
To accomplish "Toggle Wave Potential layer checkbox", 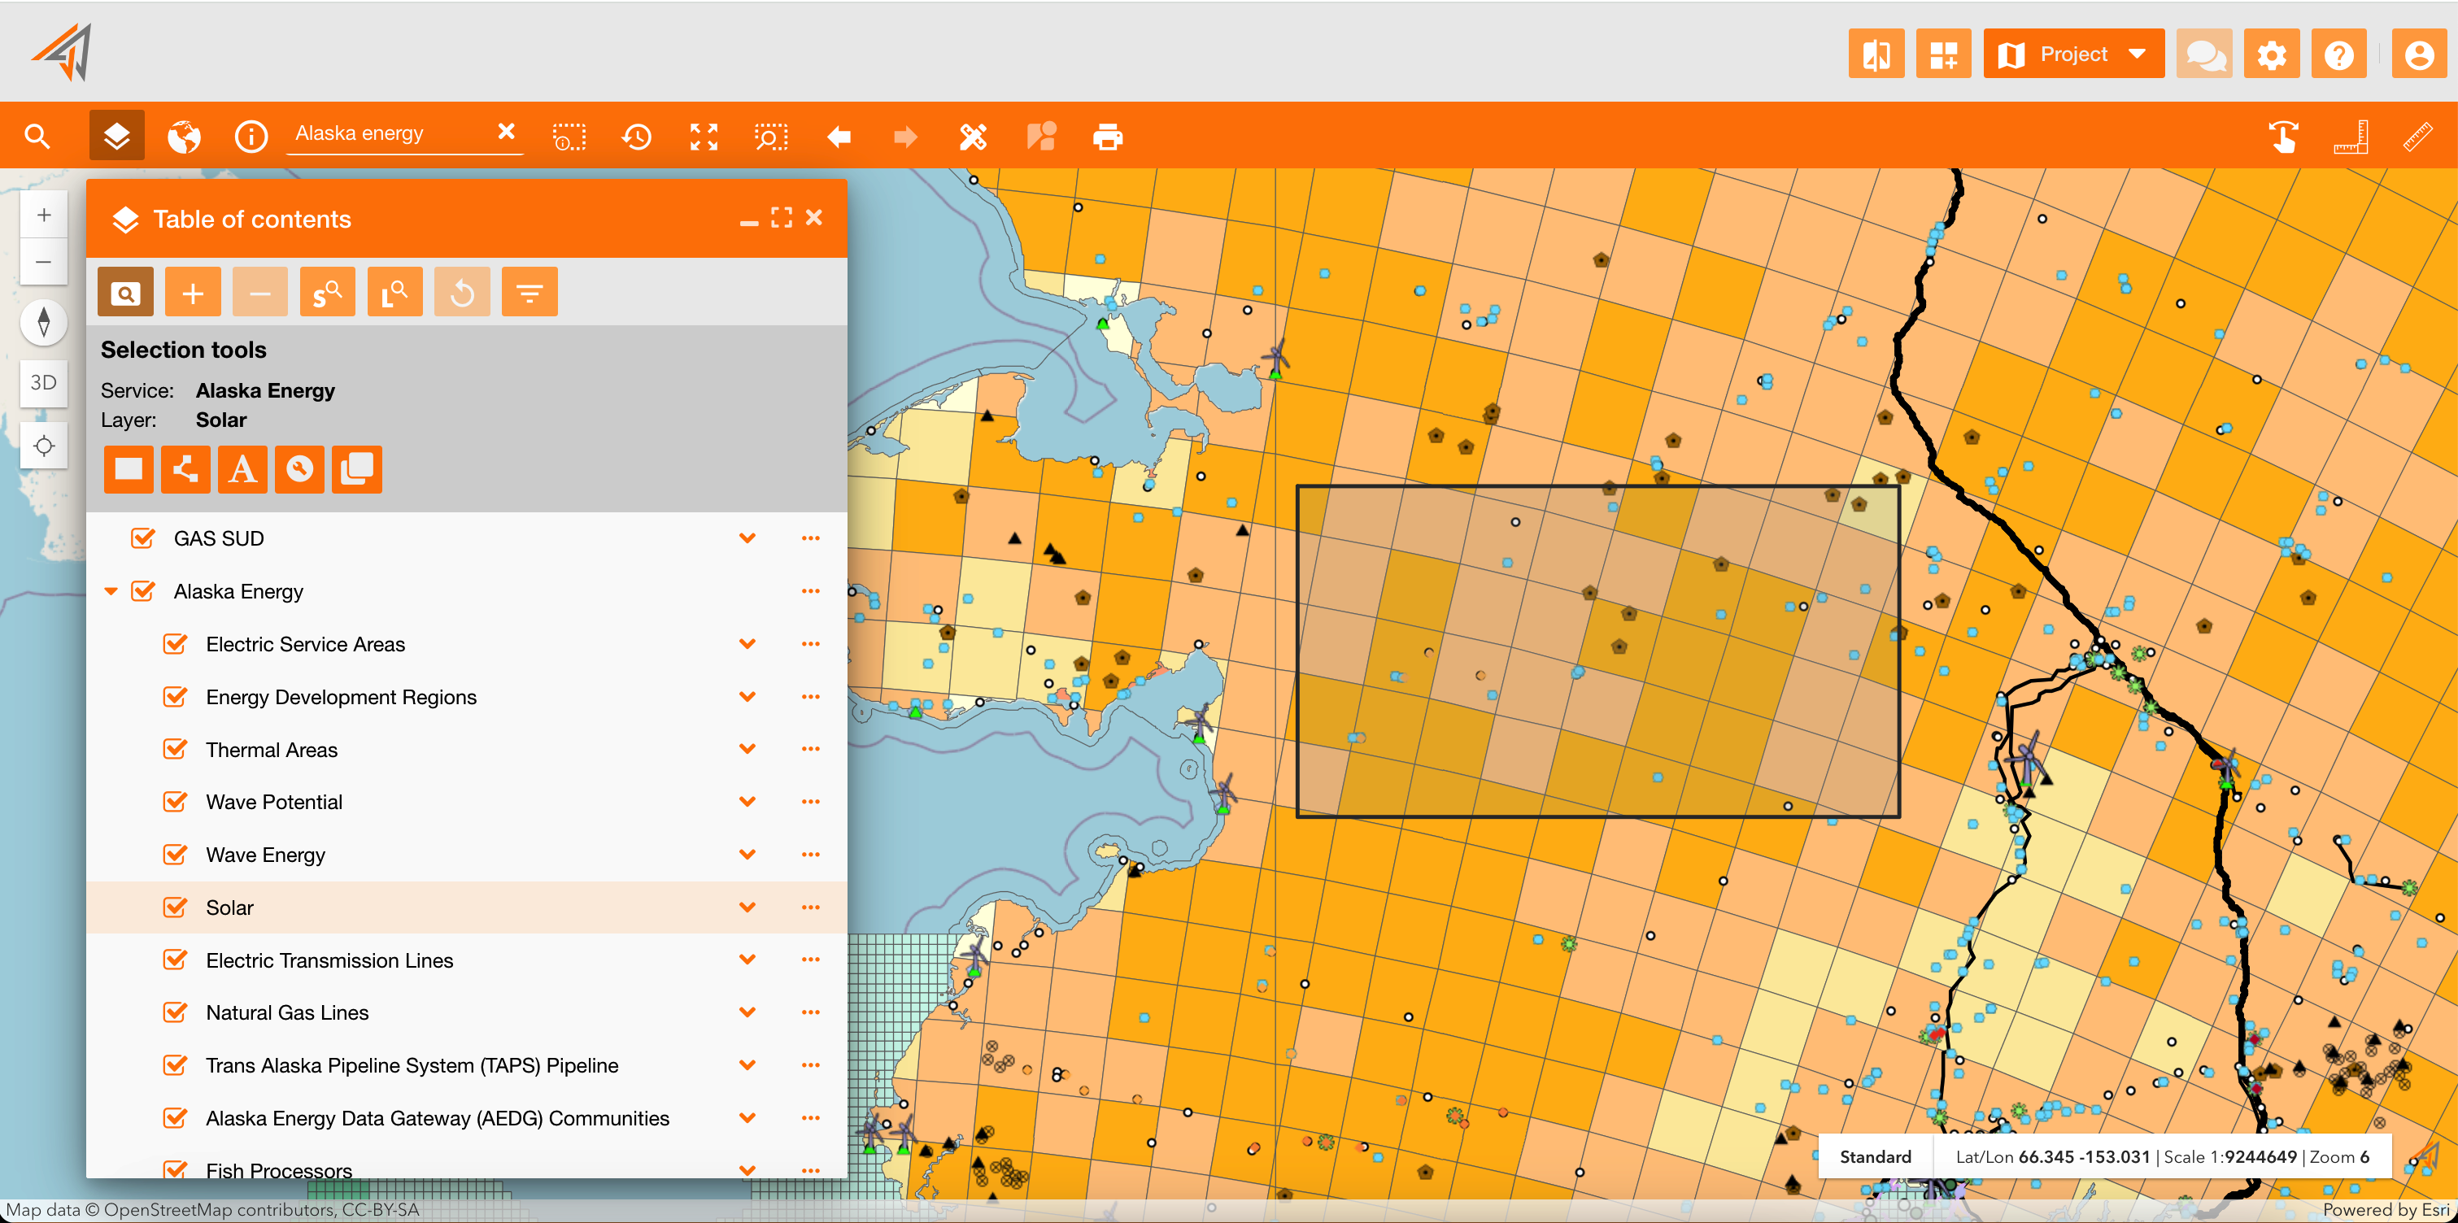I will coord(176,803).
